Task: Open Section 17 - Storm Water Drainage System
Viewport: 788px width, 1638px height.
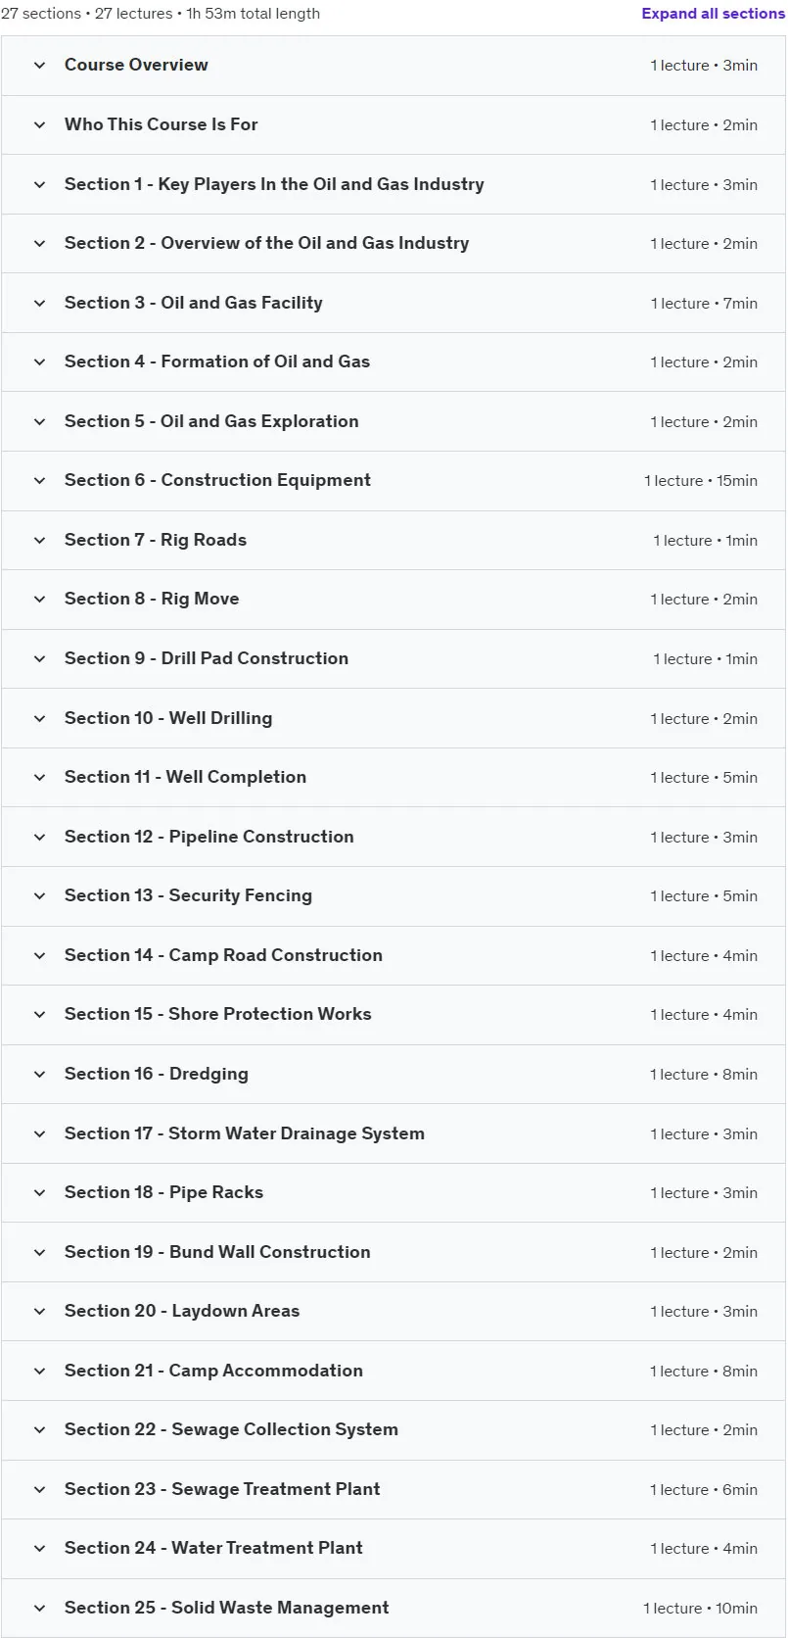Action: point(394,1133)
